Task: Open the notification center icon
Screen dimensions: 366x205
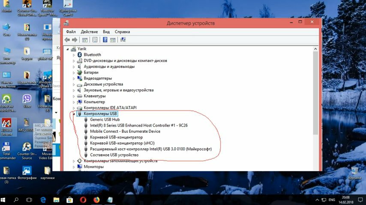Action: 360,200
